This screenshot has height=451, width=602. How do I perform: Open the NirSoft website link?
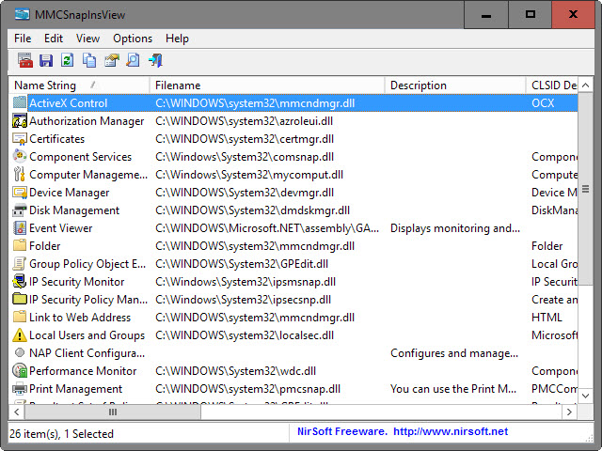[x=450, y=431]
